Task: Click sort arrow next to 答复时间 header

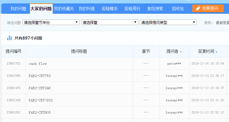Action: (x=216, y=52)
